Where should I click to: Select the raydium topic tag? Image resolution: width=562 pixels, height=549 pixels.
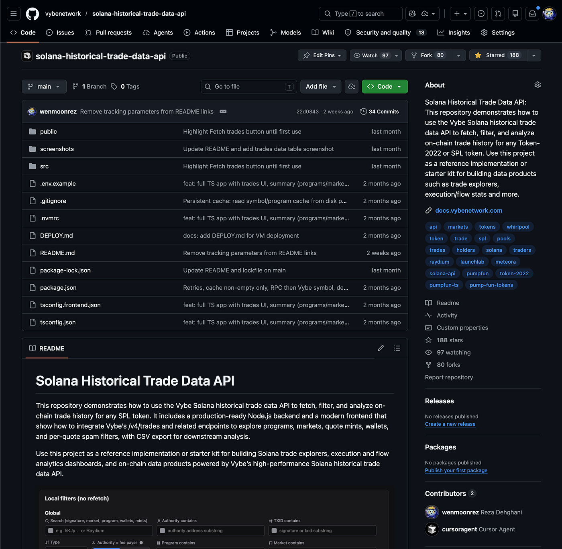click(439, 262)
